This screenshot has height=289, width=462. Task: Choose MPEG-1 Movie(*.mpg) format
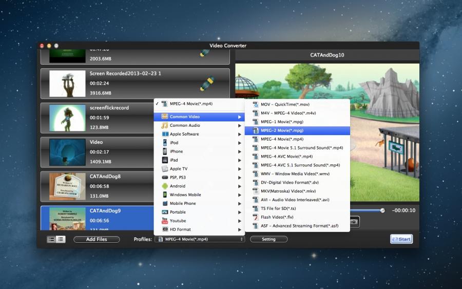[x=297, y=122]
